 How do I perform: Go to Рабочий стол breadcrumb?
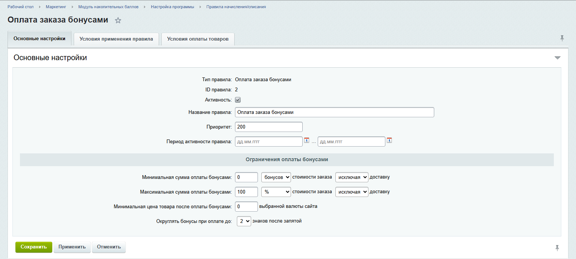[21, 7]
